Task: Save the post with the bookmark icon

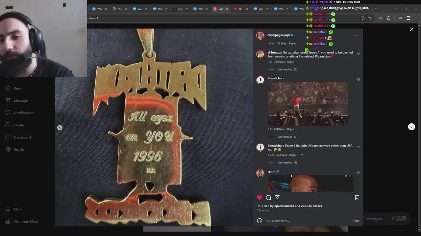Action: (357, 197)
